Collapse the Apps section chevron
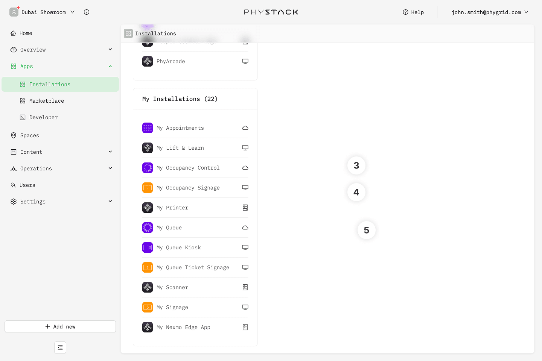542x361 pixels. point(110,66)
